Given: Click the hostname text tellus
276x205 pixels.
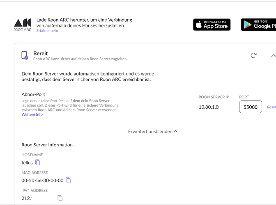Looking at the screenshot, I should 27,163.
